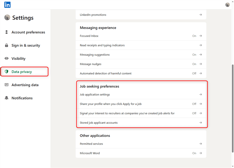The image size is (234, 168).
Task: Click the arrow next to LinkedIn promotions
Action: click(x=201, y=15)
